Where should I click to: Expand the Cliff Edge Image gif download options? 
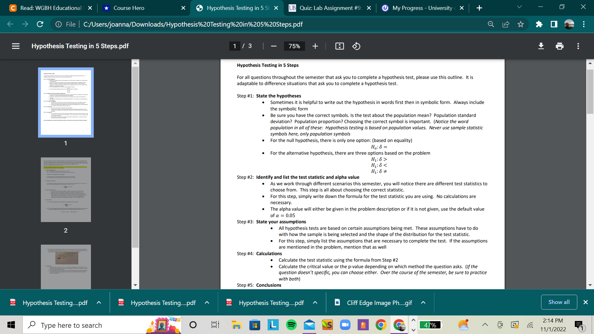(423, 302)
